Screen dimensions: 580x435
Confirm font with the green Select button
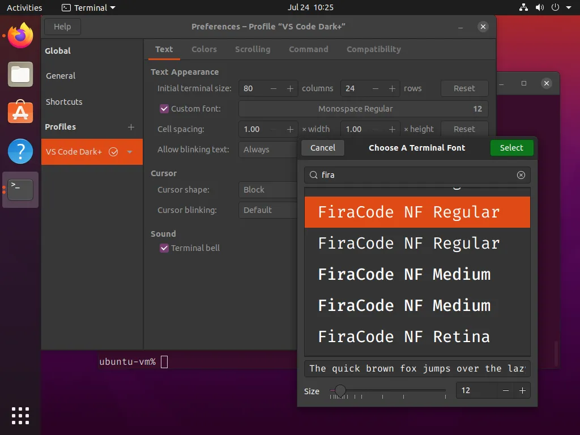(x=511, y=148)
